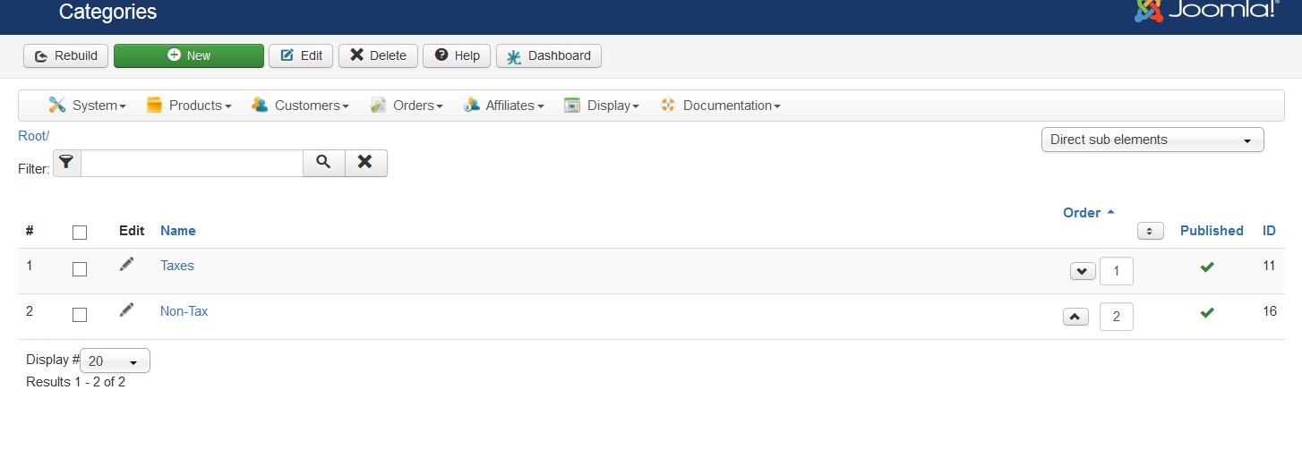The image size is (1302, 458).
Task: Click the pencil edit icon for Taxes
Action: click(x=127, y=264)
